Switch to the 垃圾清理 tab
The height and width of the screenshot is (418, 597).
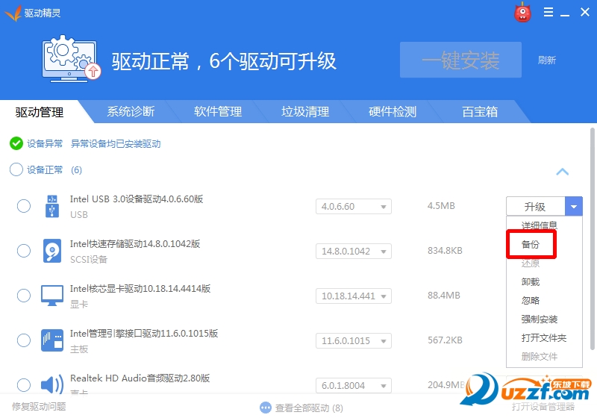[x=305, y=111]
